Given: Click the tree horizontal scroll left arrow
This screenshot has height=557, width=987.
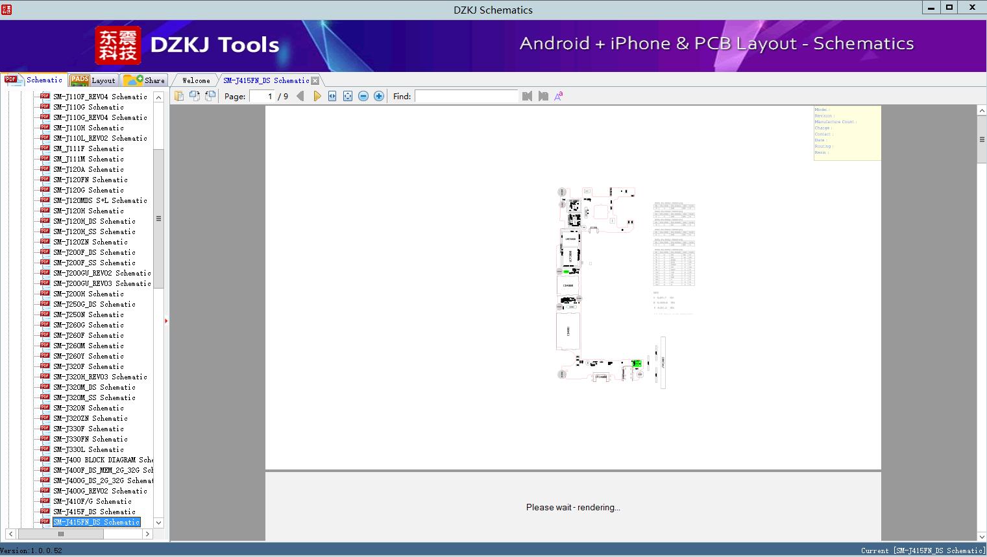Looking at the screenshot, I should coord(10,534).
